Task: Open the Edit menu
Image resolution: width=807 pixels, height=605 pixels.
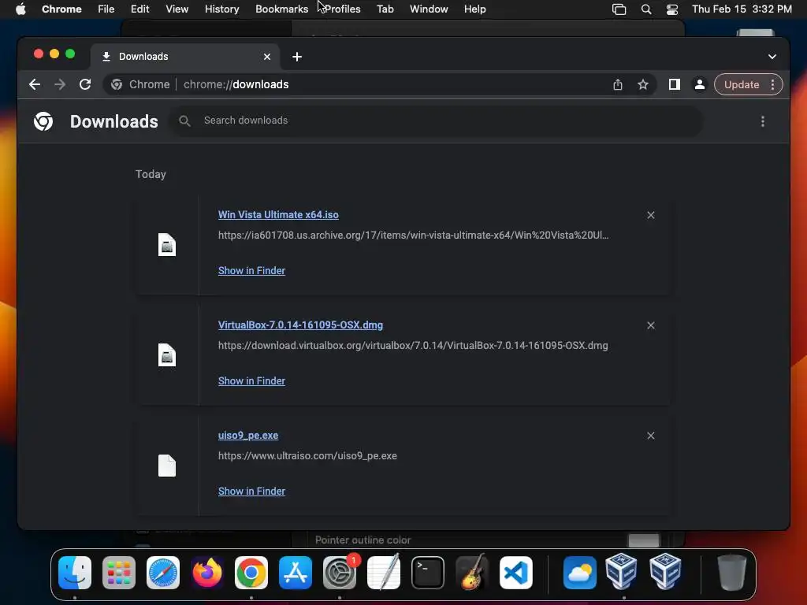Action: point(140,9)
